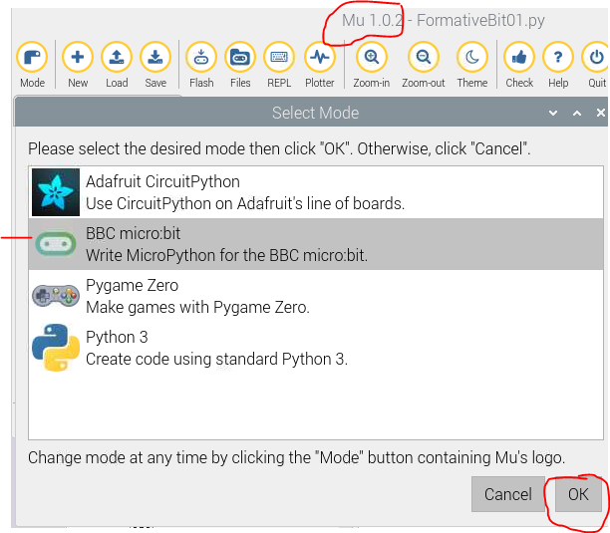Open the Mode selector in toolbar
Screen dimensions: 610x533
pyautogui.click(x=32, y=65)
